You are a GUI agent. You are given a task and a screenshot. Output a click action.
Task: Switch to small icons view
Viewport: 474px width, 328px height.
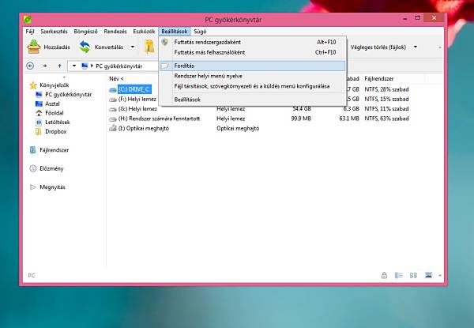[x=413, y=275]
